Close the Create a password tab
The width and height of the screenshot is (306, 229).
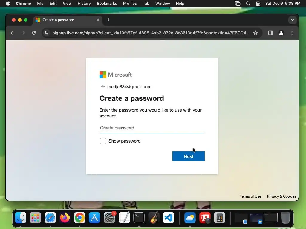click(x=98, y=20)
